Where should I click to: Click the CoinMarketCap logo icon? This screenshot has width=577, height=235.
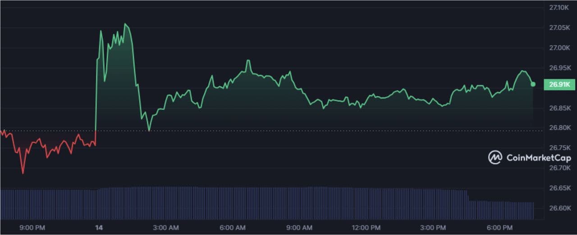click(x=495, y=157)
